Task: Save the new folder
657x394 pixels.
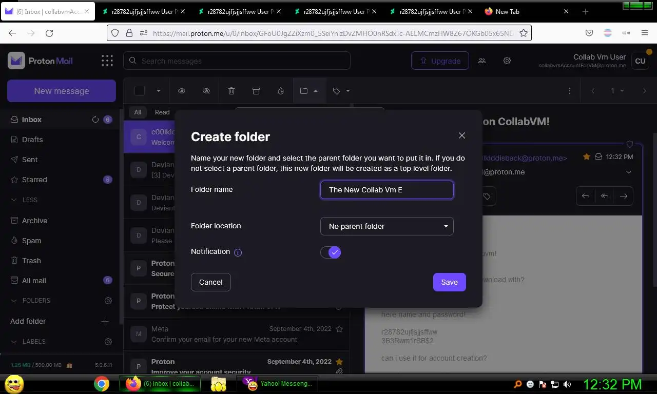Action: coord(449,282)
